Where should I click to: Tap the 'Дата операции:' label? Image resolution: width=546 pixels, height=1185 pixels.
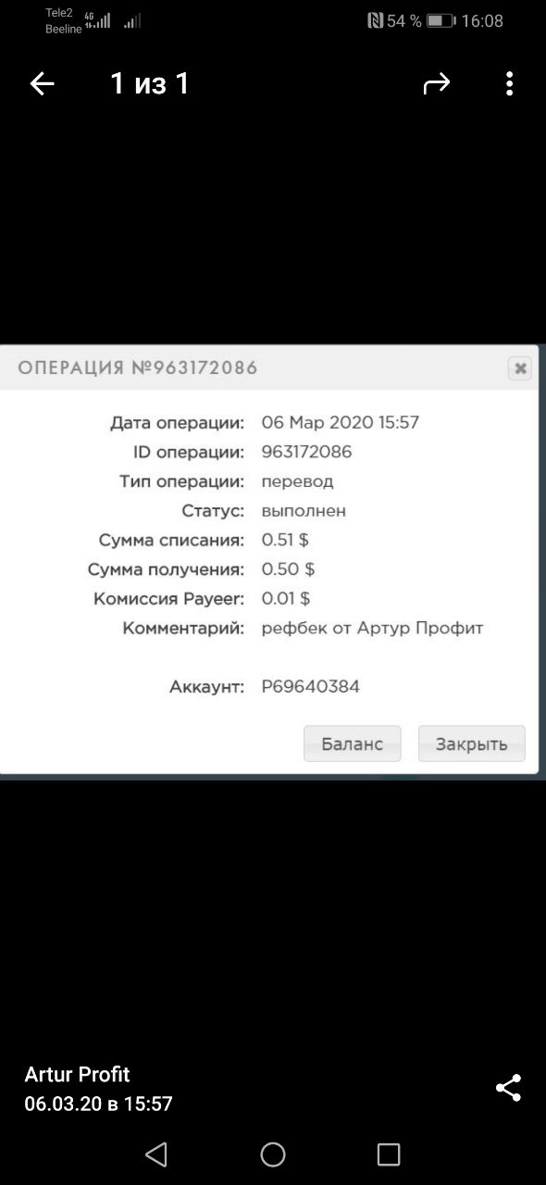tap(178, 423)
